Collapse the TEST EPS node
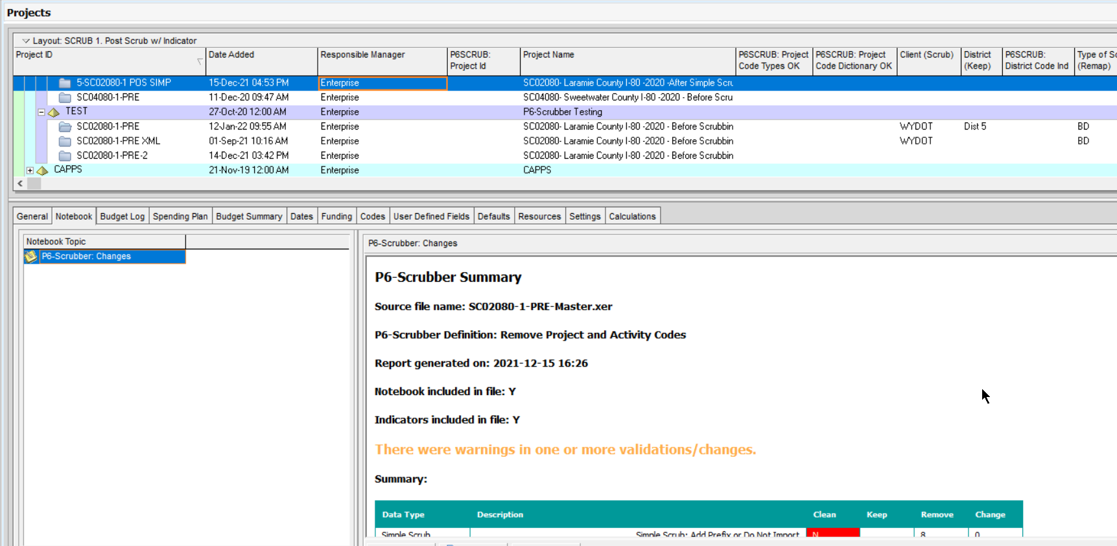The image size is (1117, 546). click(41, 112)
